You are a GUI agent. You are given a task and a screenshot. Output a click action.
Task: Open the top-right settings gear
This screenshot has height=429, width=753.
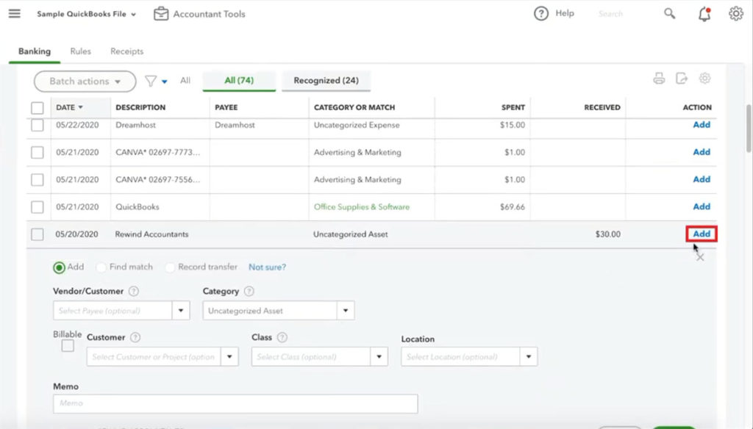[x=734, y=12]
